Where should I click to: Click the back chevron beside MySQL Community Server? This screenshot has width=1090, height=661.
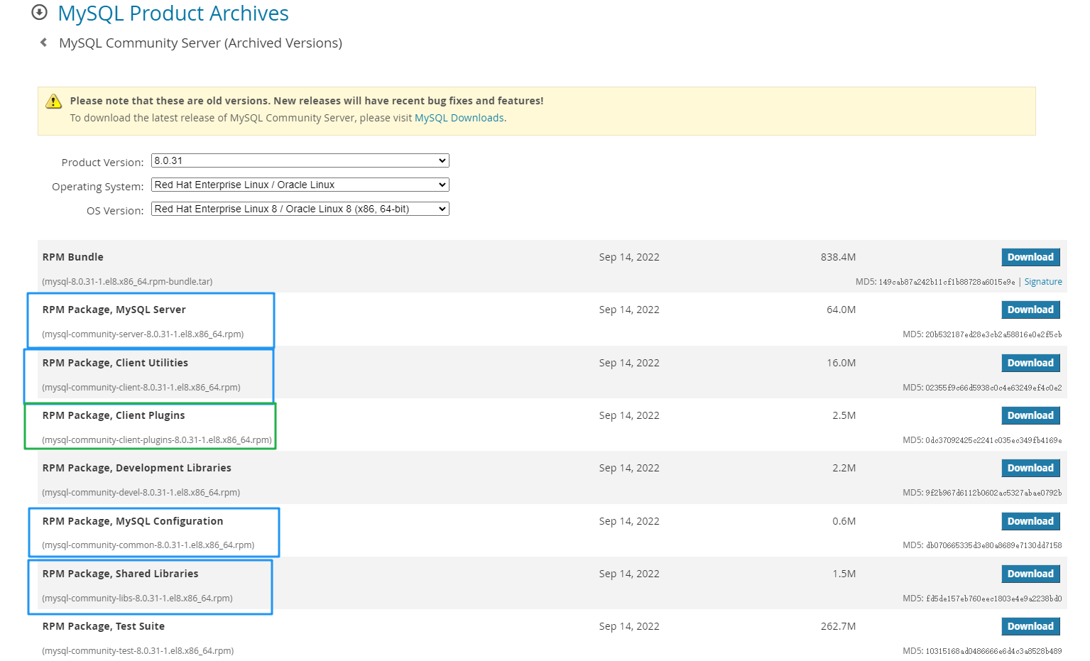tap(44, 43)
